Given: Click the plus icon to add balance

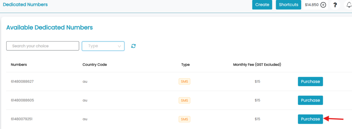Looking at the screenshot, I should point(323,5).
